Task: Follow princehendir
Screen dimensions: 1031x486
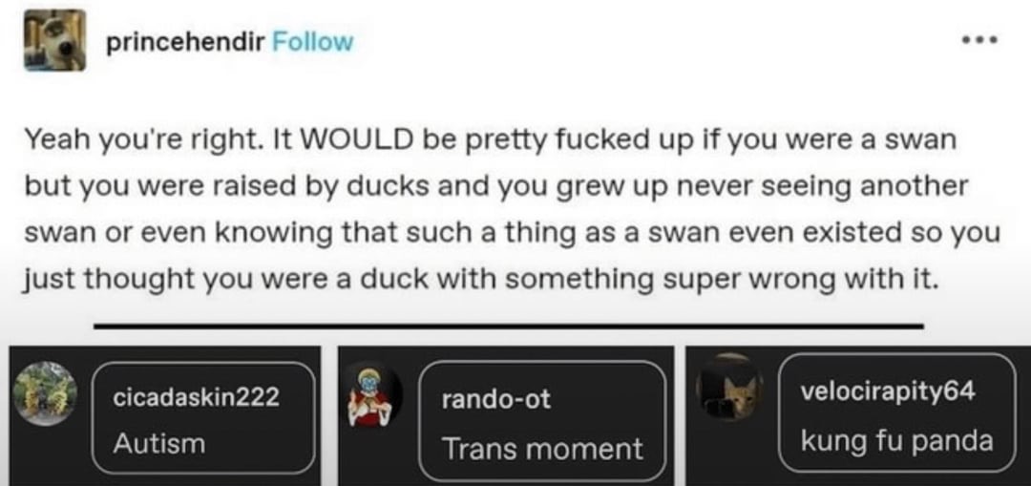Action: pyautogui.click(x=312, y=42)
